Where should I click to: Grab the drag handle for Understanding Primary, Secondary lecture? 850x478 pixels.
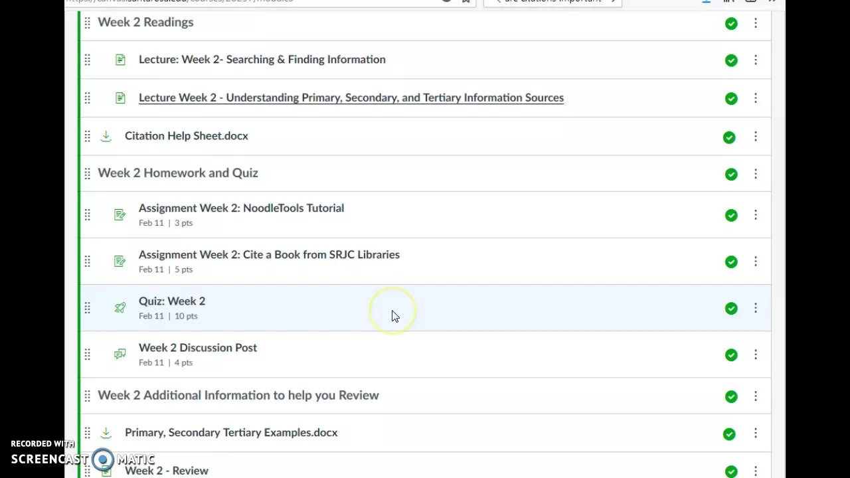coord(87,98)
